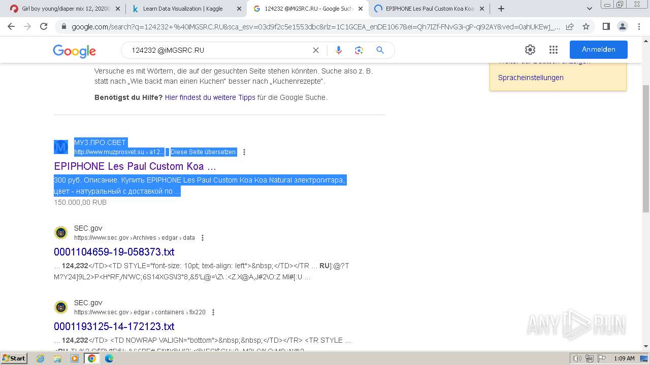Switch to EPIPHONE Les Paul Custom tab

point(430,9)
